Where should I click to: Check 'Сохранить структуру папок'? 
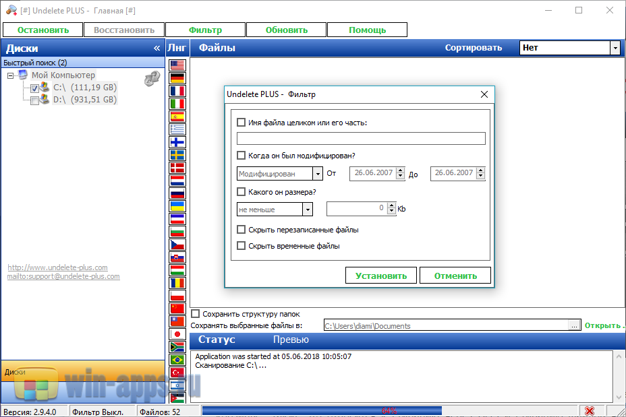(195, 314)
